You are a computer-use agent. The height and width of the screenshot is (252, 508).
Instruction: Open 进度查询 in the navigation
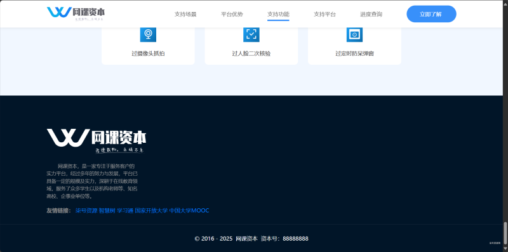(371, 14)
